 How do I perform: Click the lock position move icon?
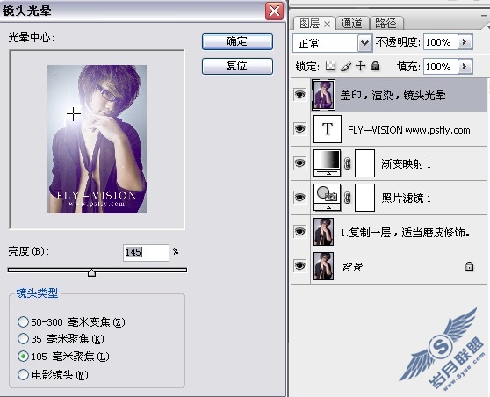coord(361,66)
